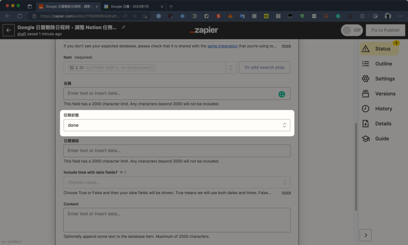Expand more link under Include time description
The width and height of the screenshot is (408, 245).
pyautogui.click(x=286, y=193)
